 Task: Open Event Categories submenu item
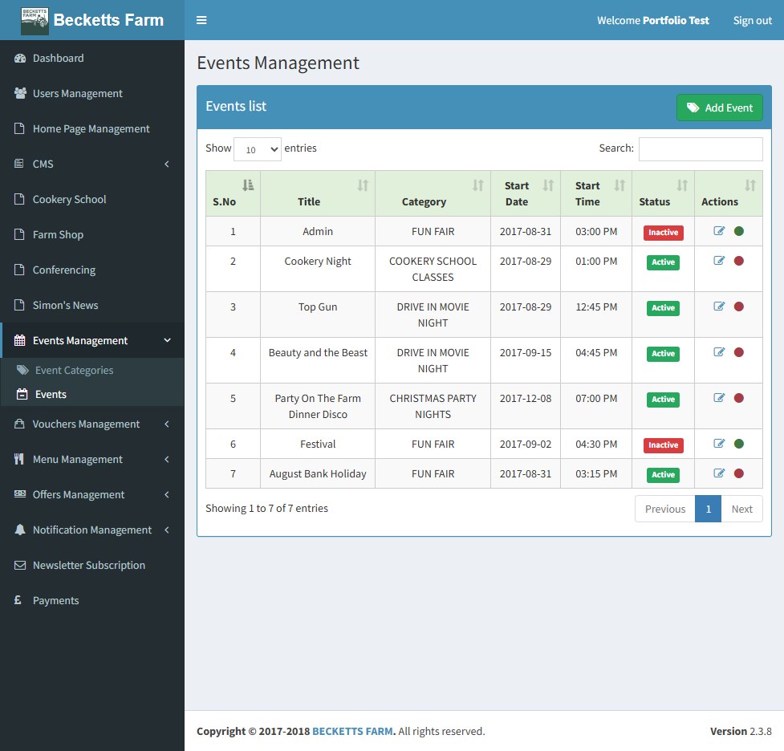tap(92, 370)
